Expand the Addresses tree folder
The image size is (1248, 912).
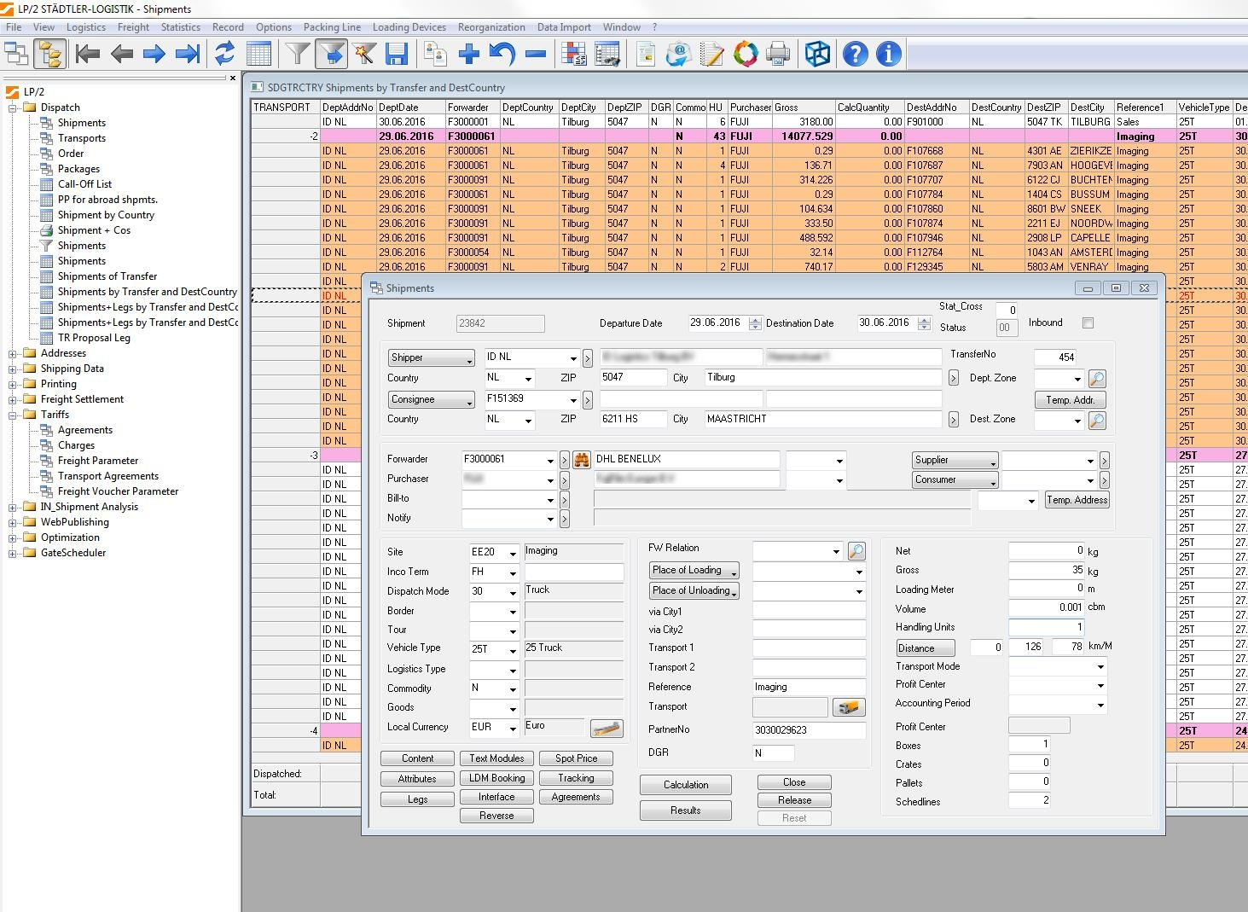(x=13, y=353)
